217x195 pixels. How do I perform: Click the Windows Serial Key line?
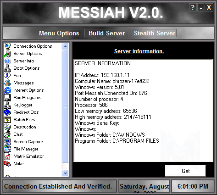tap(97, 123)
